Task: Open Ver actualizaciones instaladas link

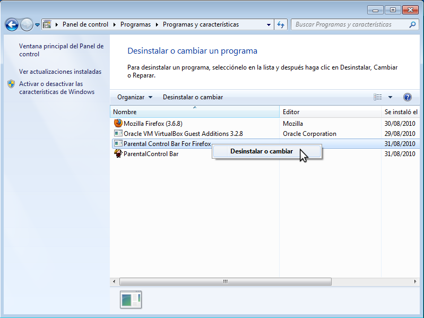Action: (x=60, y=72)
